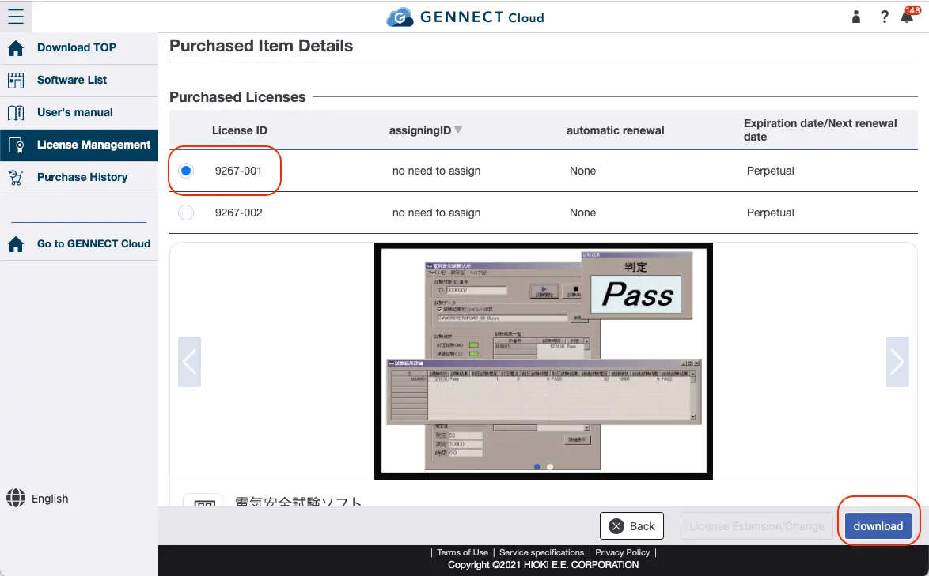The image size is (929, 576).
Task: Click the Download TOP home icon
Action: pyautogui.click(x=16, y=48)
